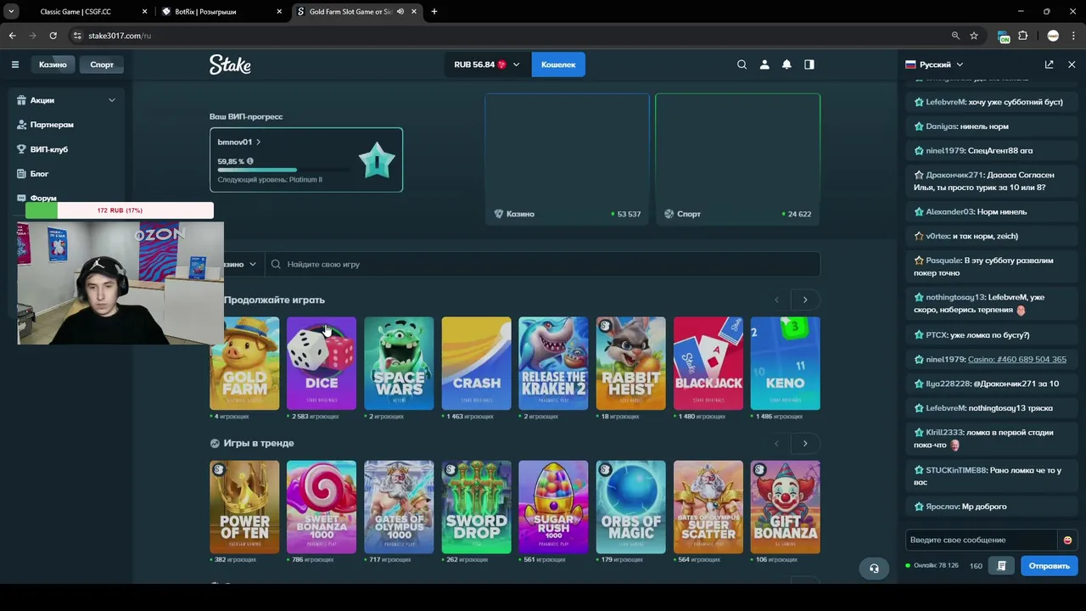Open the emoji picker in chat
The width and height of the screenshot is (1086, 611).
pos(1067,540)
